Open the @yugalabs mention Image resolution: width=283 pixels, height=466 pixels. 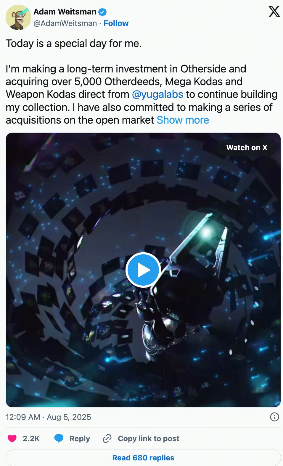(x=157, y=94)
